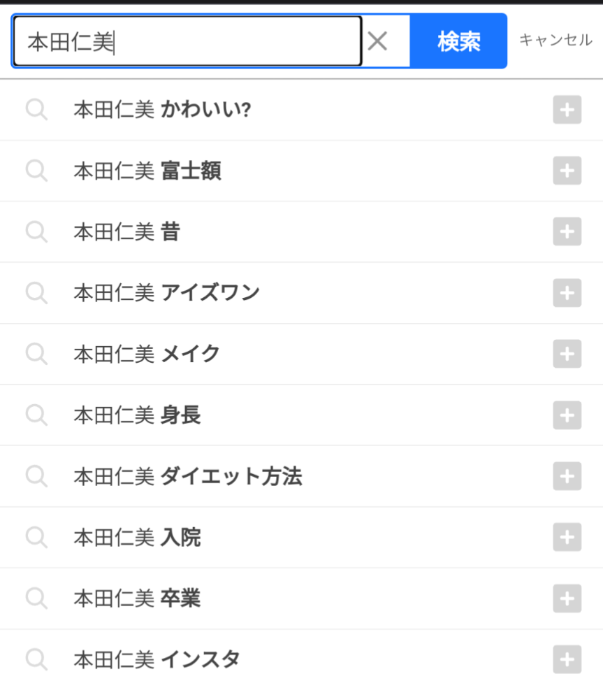Append the メイク suggestion via its plus icon
The width and height of the screenshot is (603, 674).
(567, 354)
